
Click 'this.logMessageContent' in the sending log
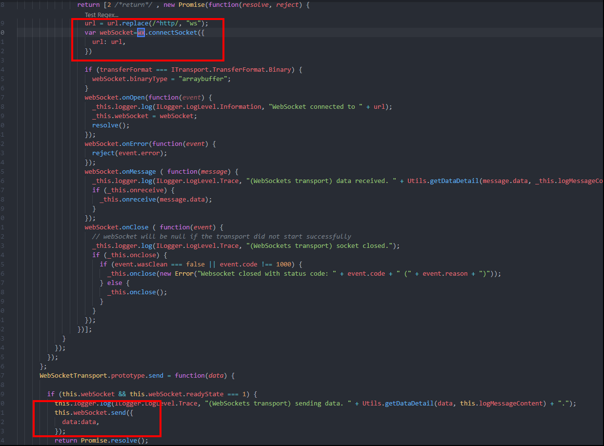click(x=502, y=403)
